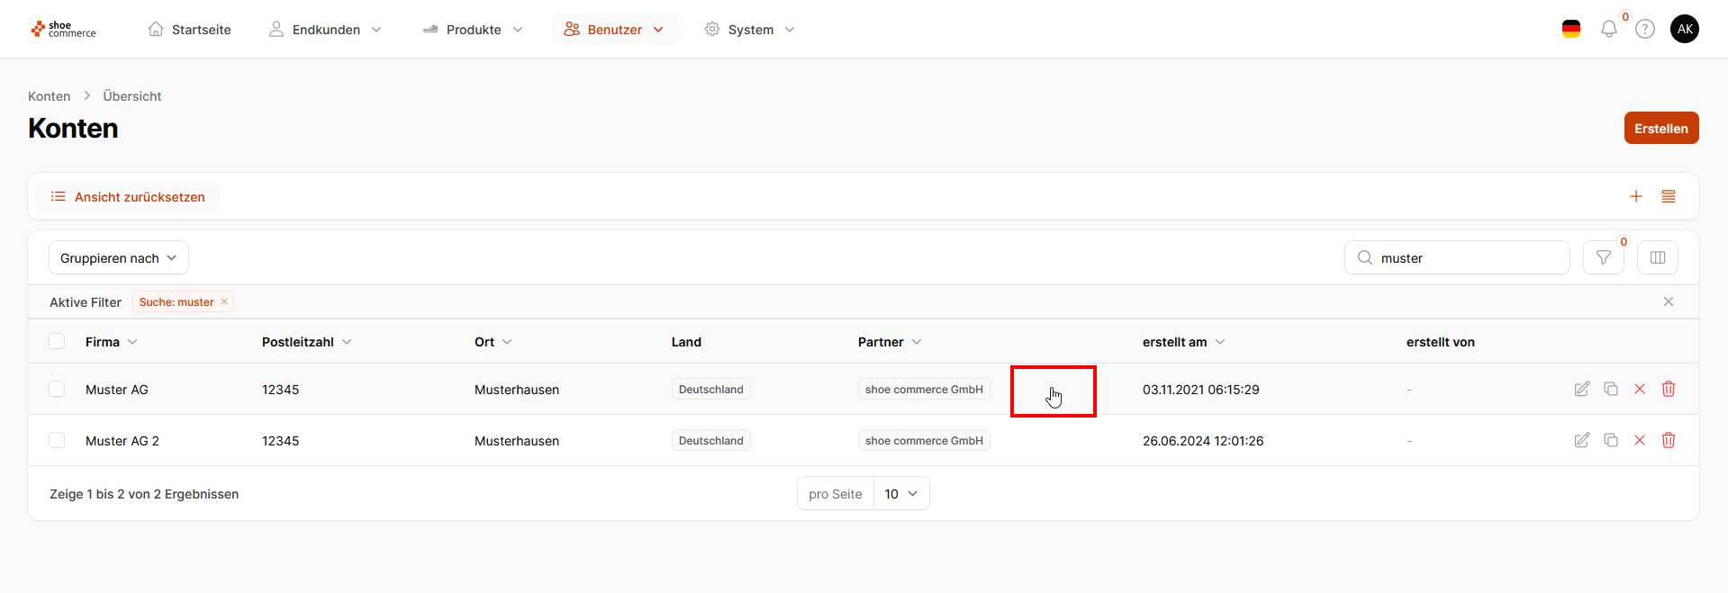Viewport: 1728px width, 593px height.
Task: Click the Erstellen button
Action: (x=1660, y=128)
